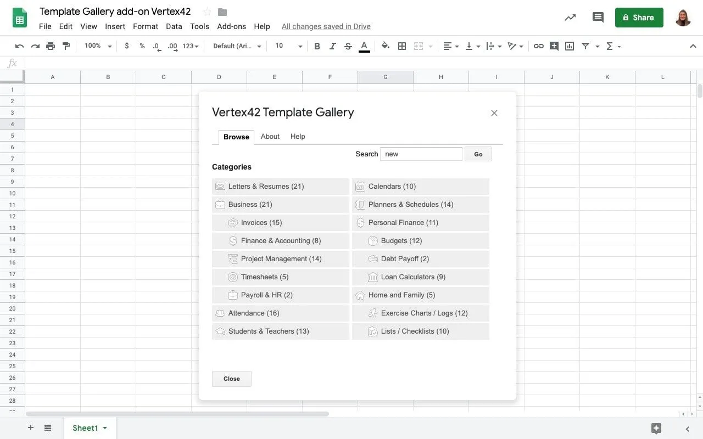This screenshot has height=439, width=703.
Task: Open comment history speech bubble icon
Action: (598, 18)
